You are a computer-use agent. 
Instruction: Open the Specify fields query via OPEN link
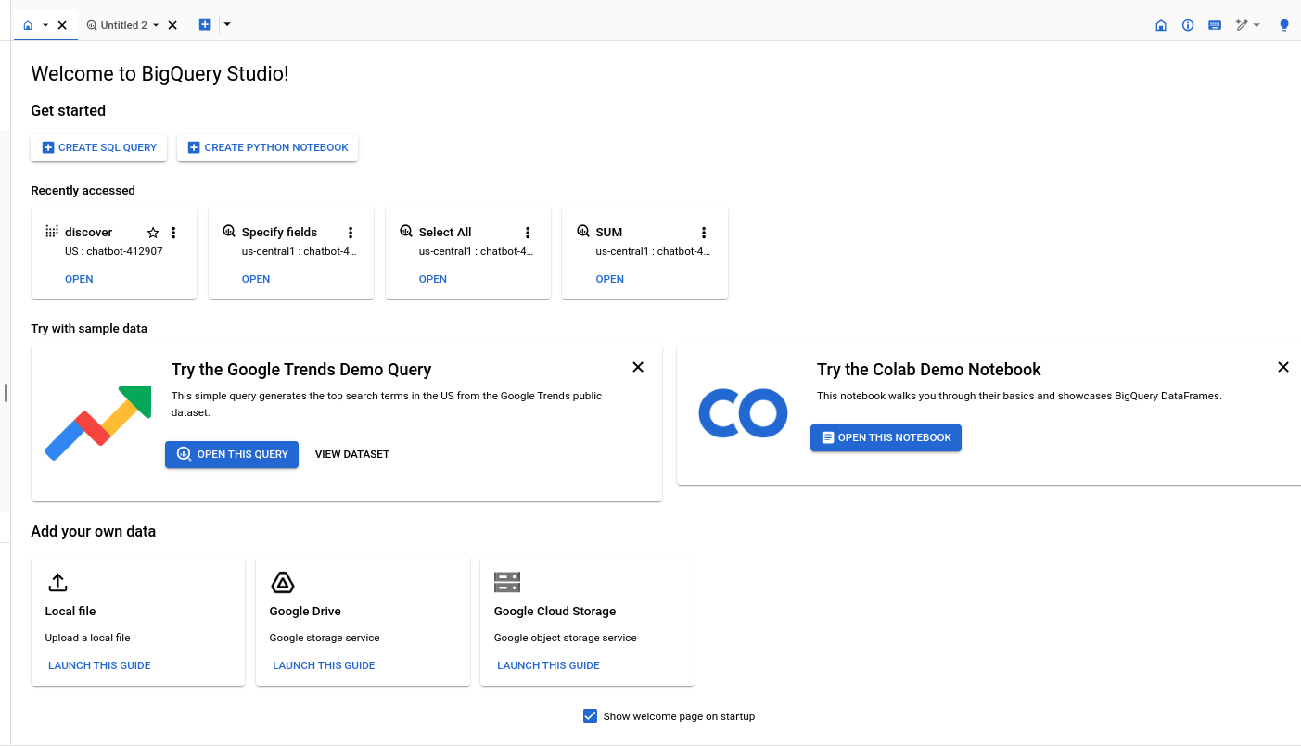(256, 279)
